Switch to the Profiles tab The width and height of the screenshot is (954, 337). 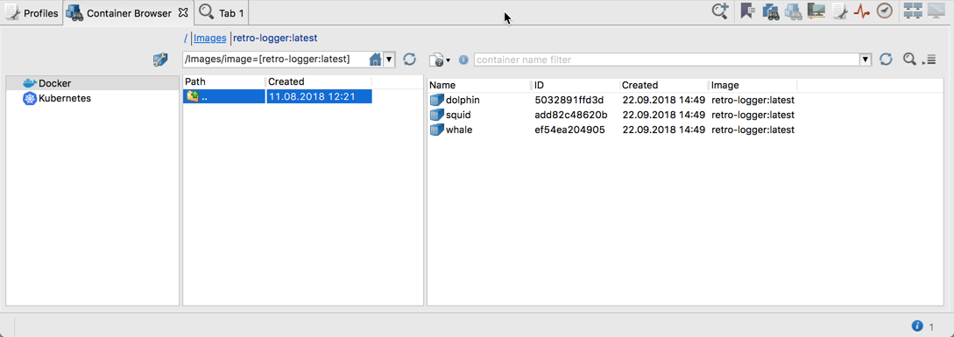(x=31, y=13)
